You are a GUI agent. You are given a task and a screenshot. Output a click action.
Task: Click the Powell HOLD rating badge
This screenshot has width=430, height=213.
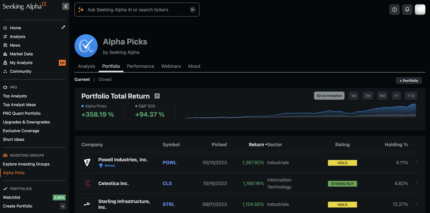pos(342,163)
